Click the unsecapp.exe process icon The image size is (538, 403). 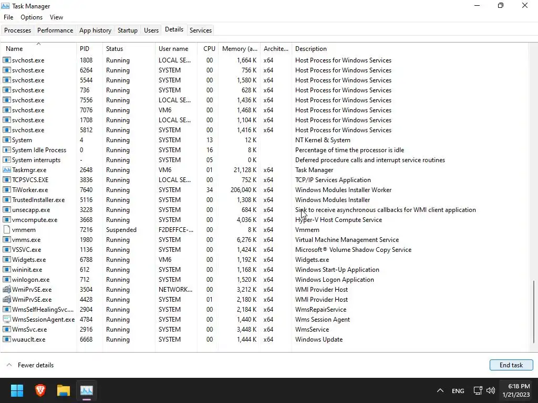(x=6, y=210)
